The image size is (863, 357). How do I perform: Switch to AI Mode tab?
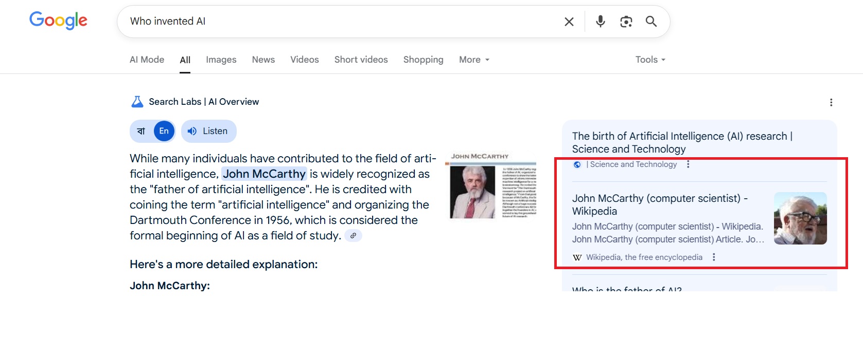click(x=147, y=60)
